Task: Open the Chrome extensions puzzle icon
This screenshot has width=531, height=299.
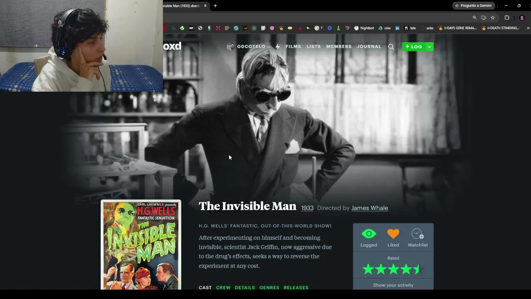Action: 507,18
